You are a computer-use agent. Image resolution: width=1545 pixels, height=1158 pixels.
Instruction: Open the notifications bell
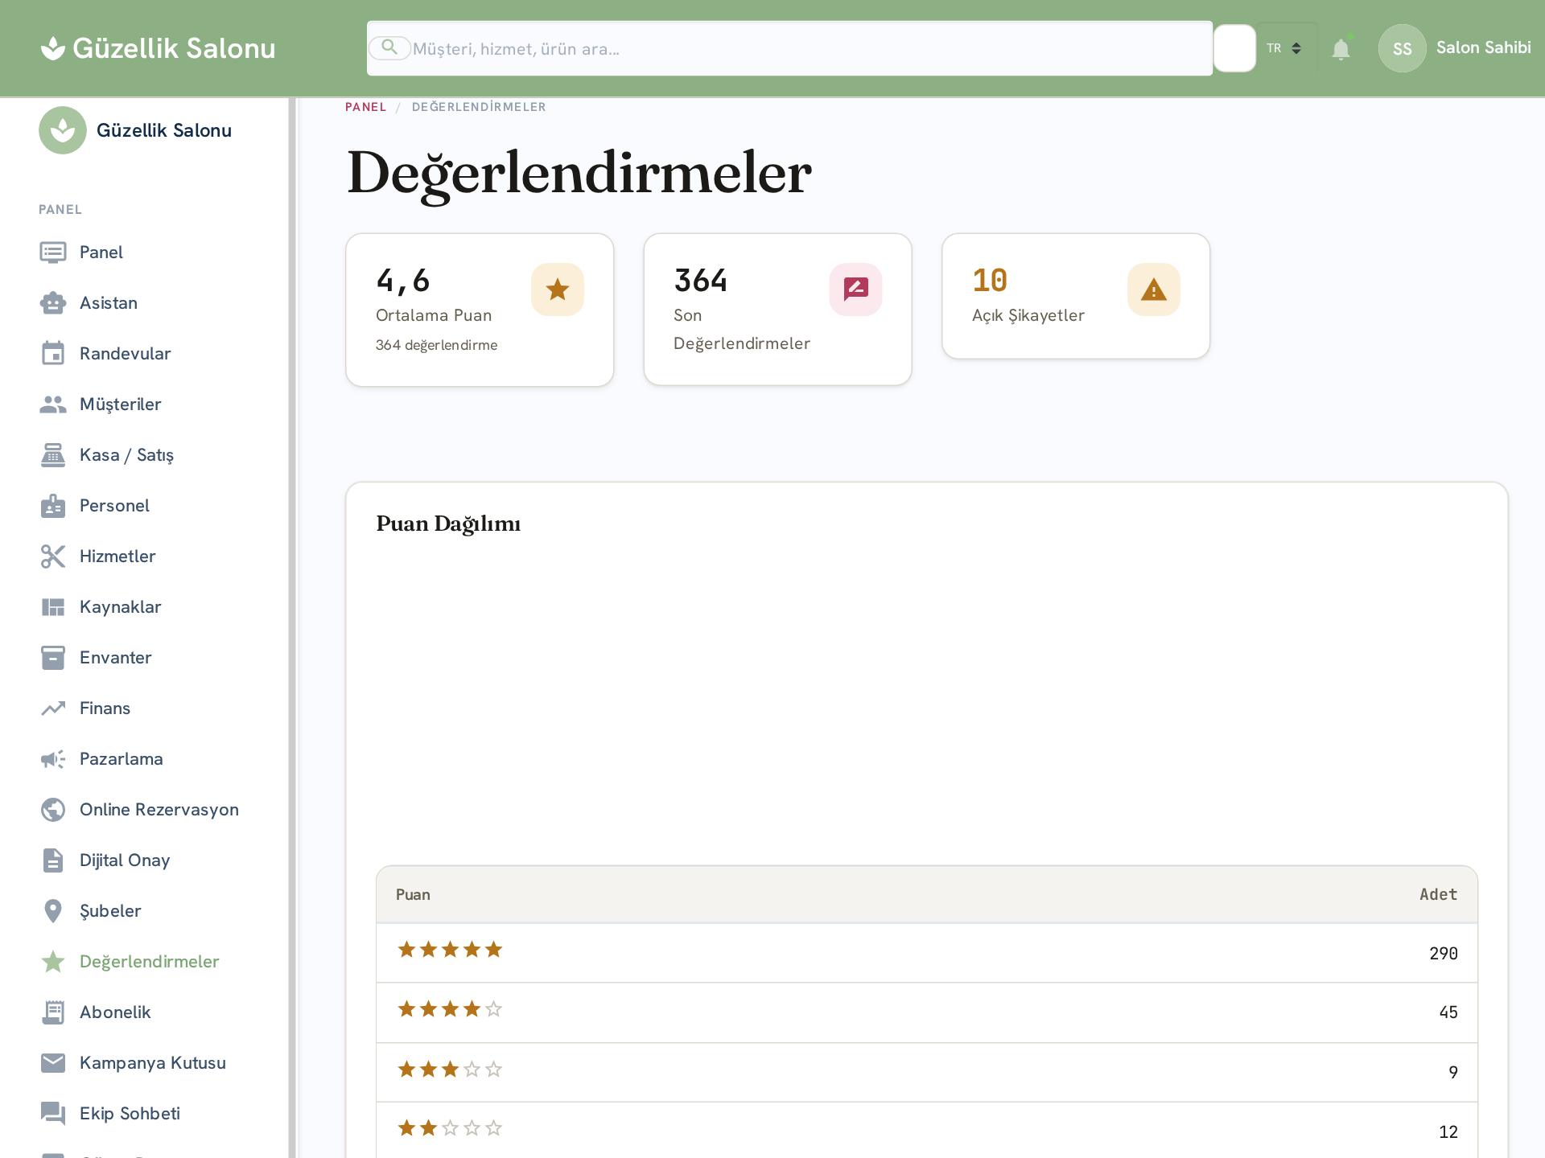tap(1341, 49)
